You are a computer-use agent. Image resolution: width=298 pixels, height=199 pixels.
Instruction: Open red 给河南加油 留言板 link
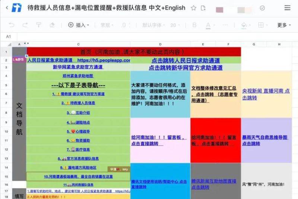point(214,140)
